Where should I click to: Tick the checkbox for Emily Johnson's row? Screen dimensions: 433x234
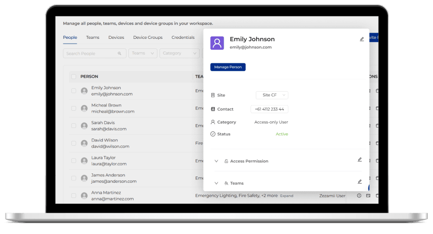[74, 91]
